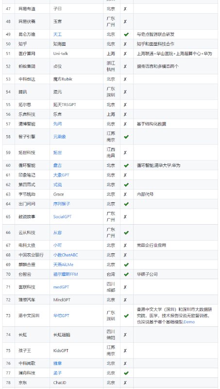Viewport: 220px width, 389px height.
Task: Open the SocialGPT link
Action: click(x=62, y=216)
